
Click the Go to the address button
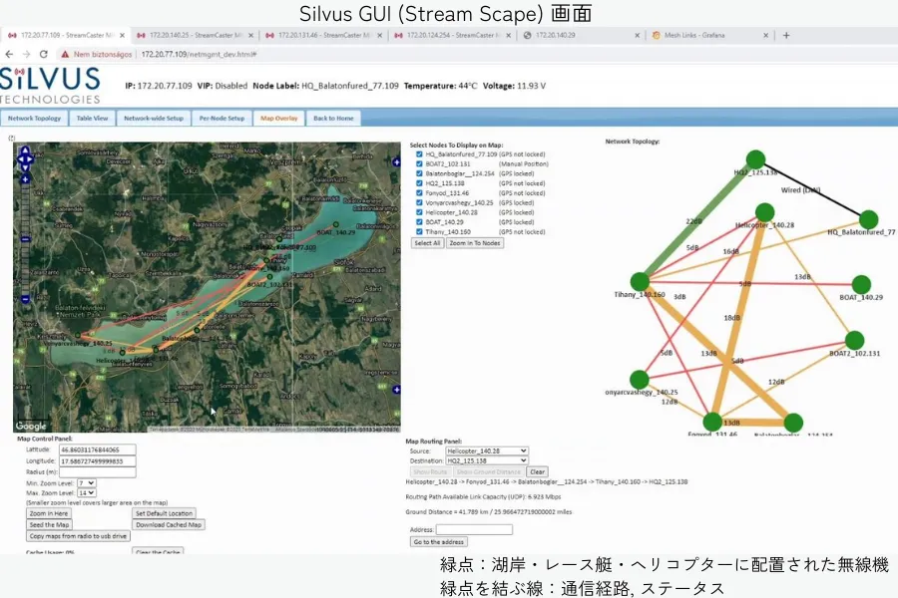[439, 542]
